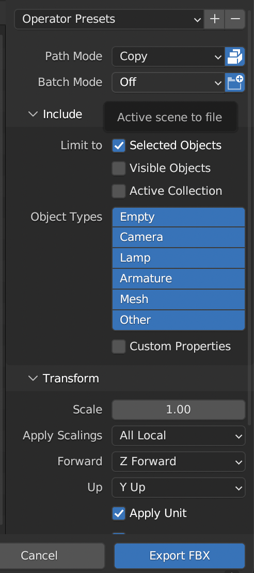Disable the Apply Unit checkbox
Viewport: 254px width, 573px height.
click(119, 513)
